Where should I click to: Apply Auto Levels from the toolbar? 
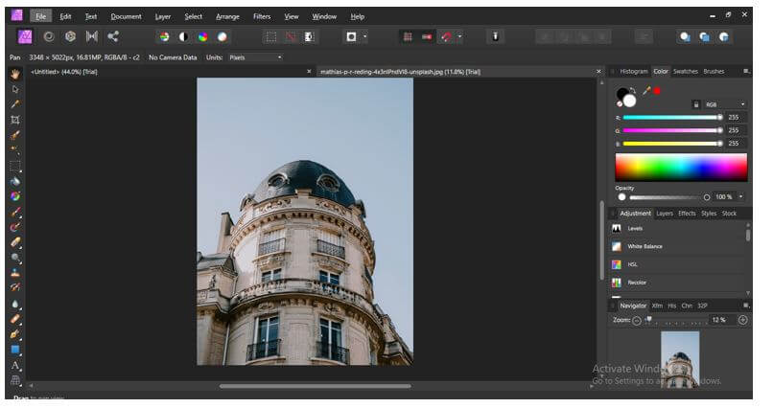164,37
